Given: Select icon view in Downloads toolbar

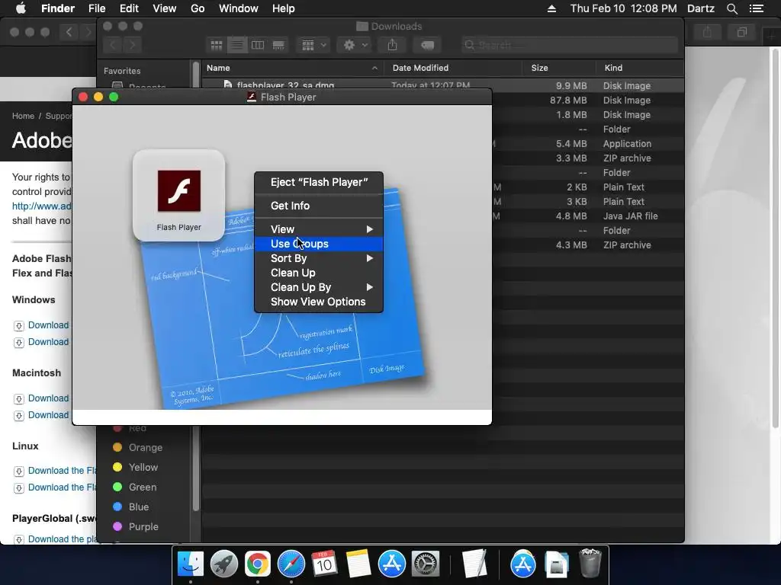Looking at the screenshot, I should coord(217,45).
